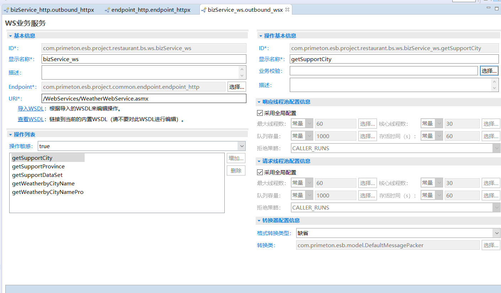Click 选择... button next to Endpoint field
This screenshot has height=293, width=501.
236,87
